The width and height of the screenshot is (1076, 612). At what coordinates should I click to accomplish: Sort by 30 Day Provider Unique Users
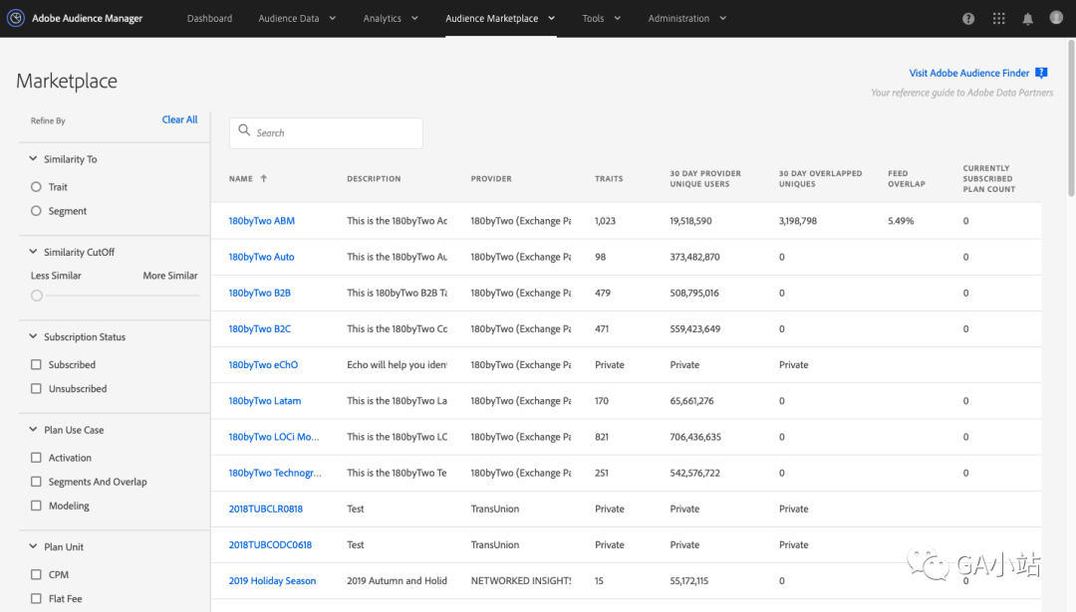705,179
